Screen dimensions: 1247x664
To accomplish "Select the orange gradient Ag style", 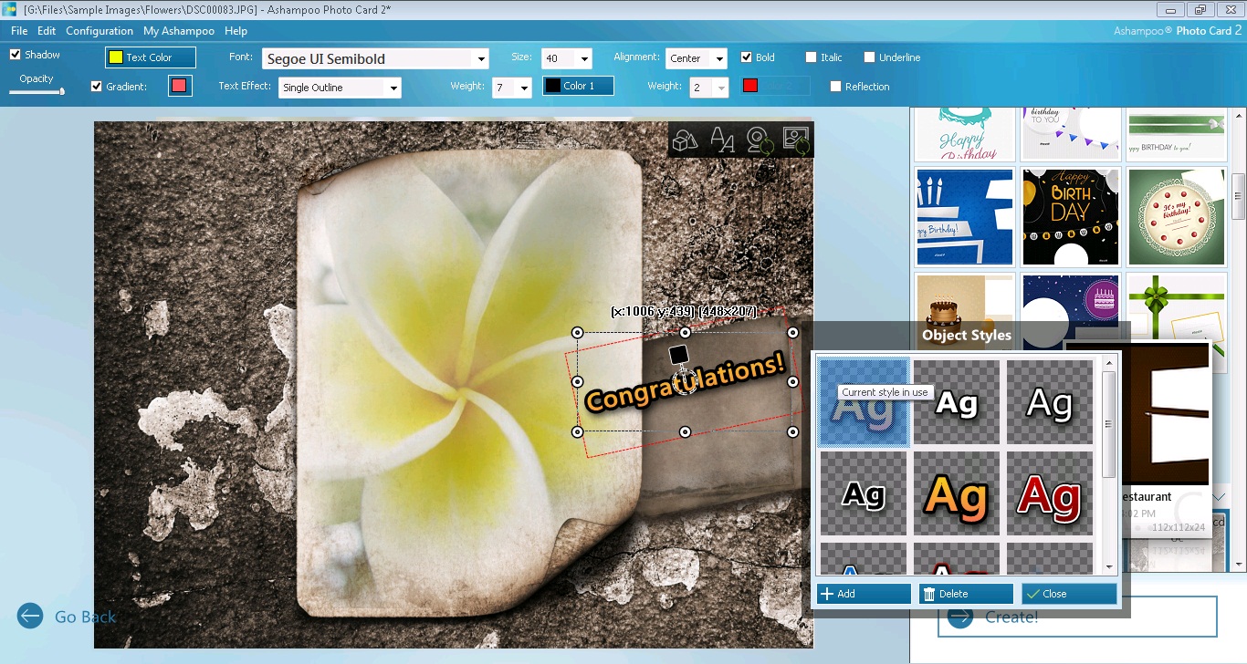I will click(957, 493).
